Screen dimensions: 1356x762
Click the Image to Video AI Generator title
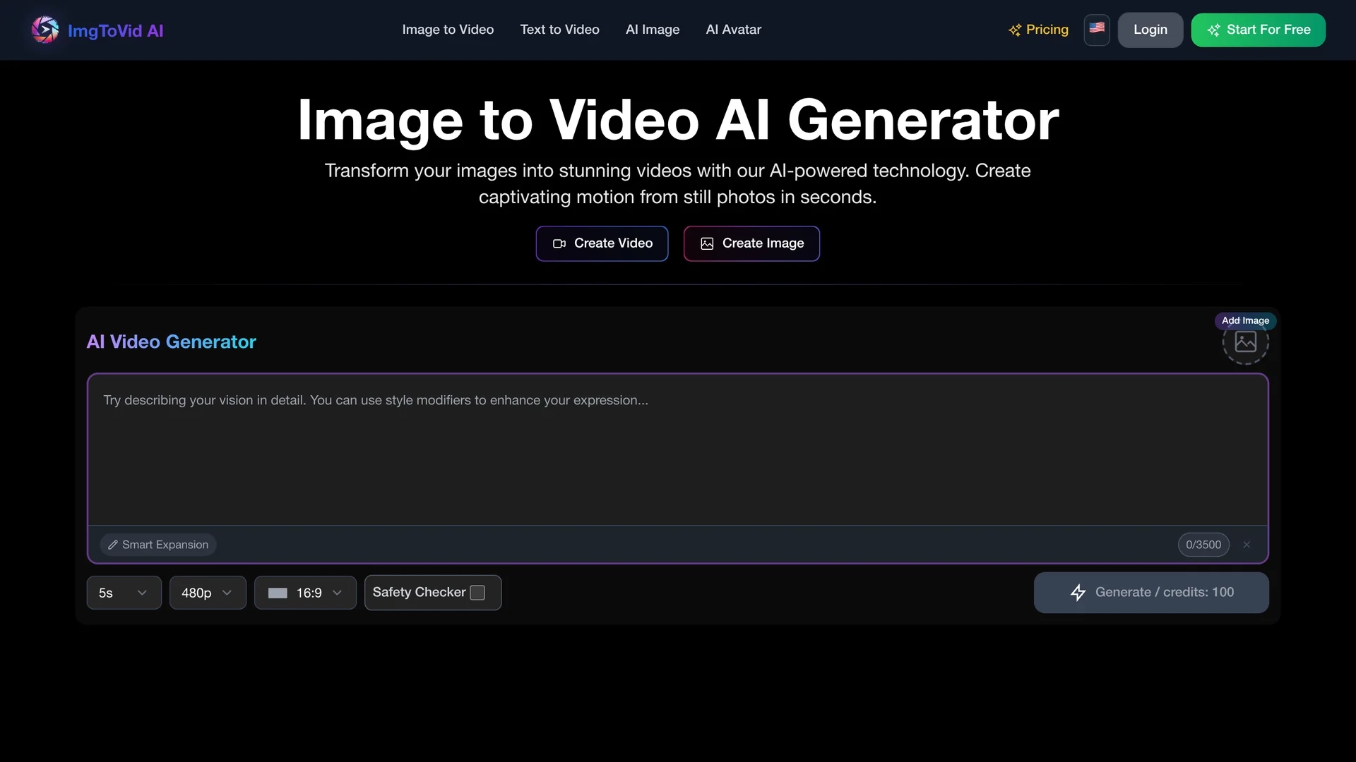(x=678, y=120)
